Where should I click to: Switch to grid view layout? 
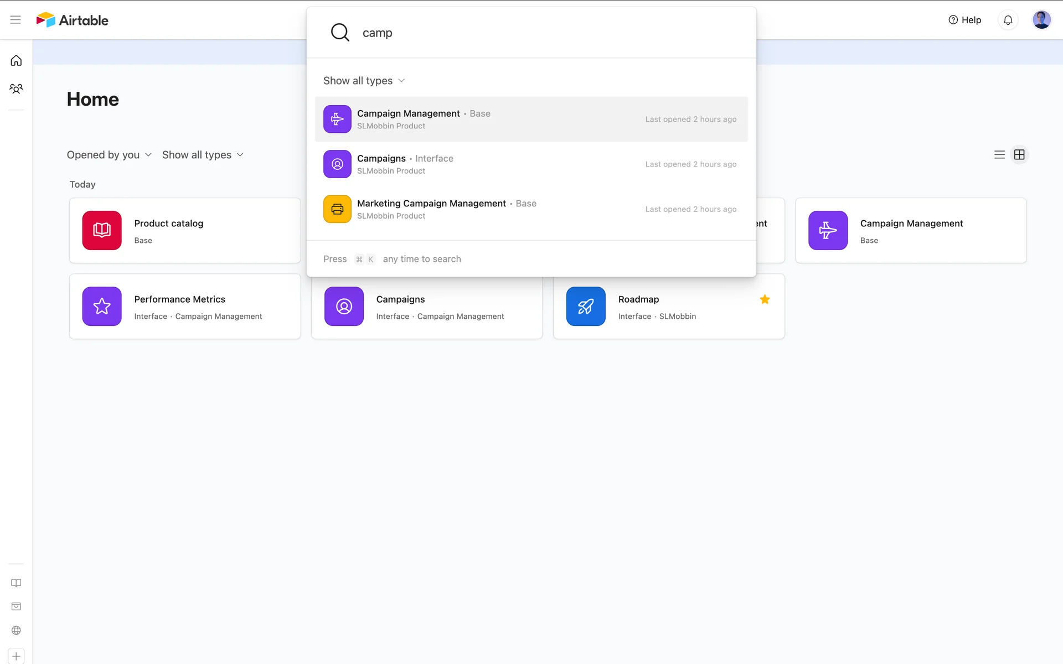[1019, 155]
